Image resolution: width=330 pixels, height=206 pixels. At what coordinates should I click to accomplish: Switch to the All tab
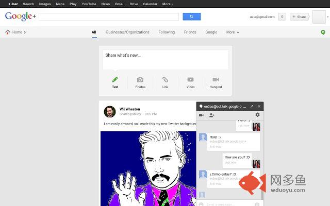pyautogui.click(x=94, y=32)
